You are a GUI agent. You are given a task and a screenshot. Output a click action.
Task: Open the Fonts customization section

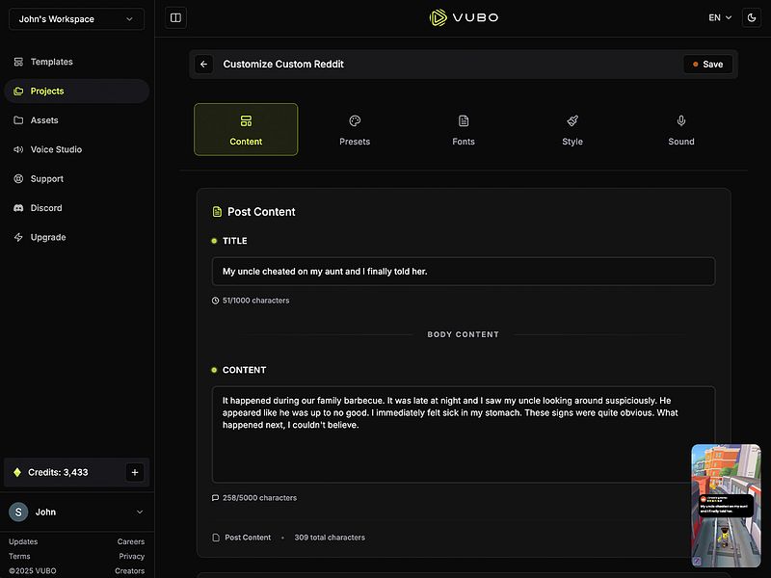point(464,129)
